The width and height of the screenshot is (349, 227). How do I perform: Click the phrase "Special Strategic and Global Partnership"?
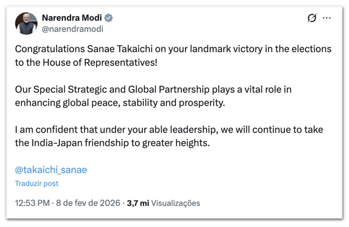(x=121, y=89)
